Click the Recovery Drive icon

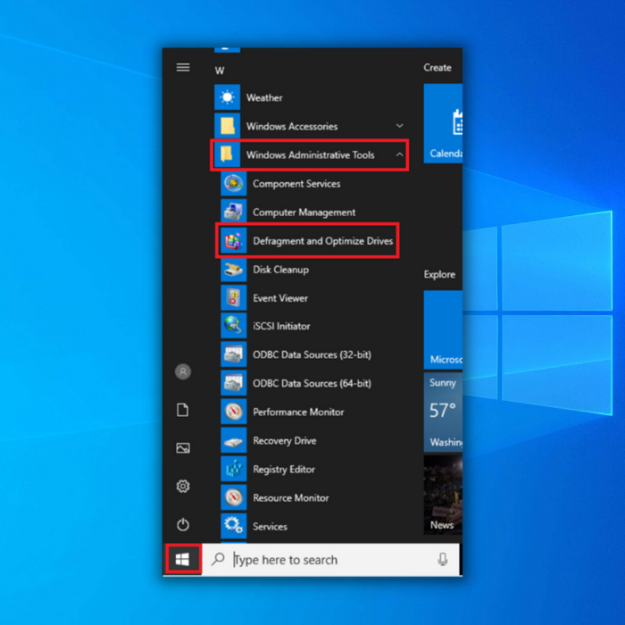[x=234, y=441]
